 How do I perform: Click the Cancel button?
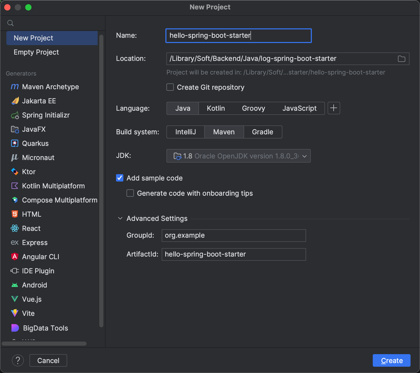tap(48, 360)
